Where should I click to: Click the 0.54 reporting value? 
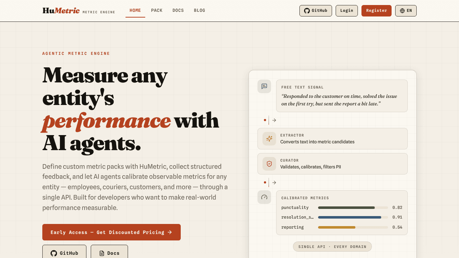397,227
